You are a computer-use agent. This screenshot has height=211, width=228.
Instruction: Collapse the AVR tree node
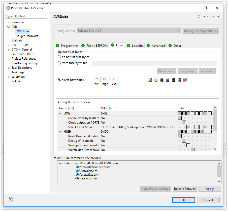pos(8,27)
